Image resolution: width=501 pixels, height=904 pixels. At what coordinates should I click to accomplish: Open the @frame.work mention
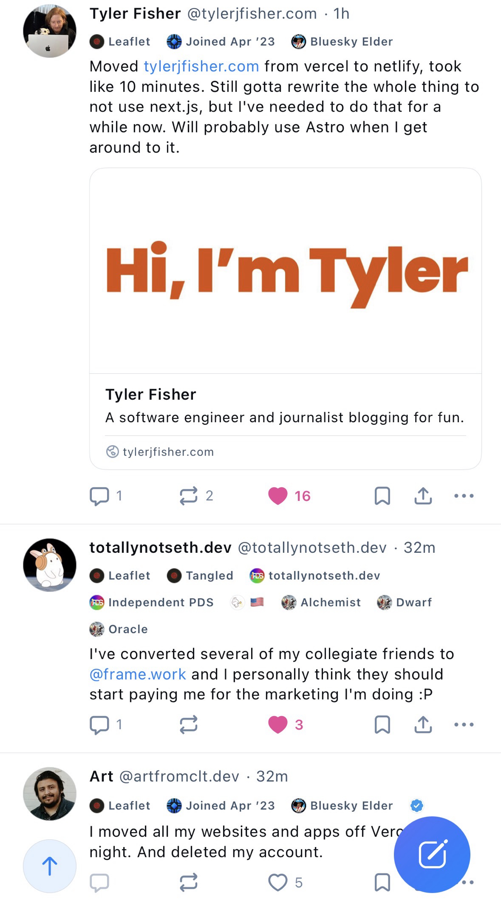(x=138, y=674)
